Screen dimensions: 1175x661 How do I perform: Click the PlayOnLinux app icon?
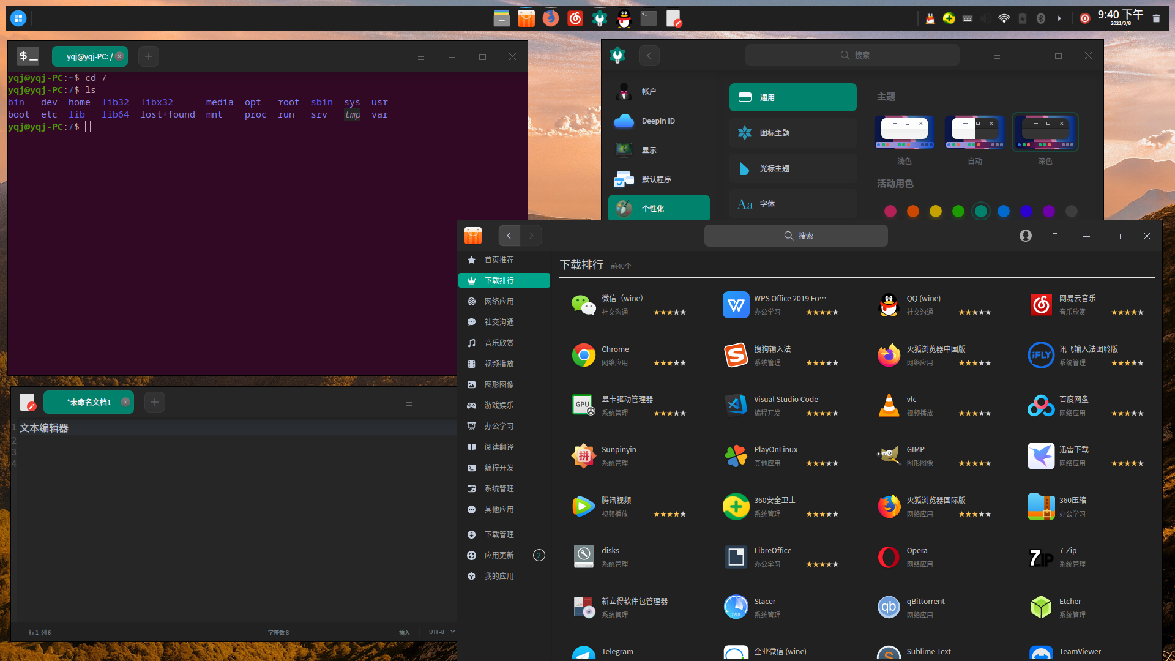point(736,455)
